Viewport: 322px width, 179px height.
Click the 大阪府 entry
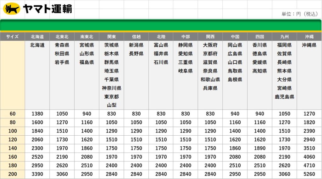(x=210, y=45)
